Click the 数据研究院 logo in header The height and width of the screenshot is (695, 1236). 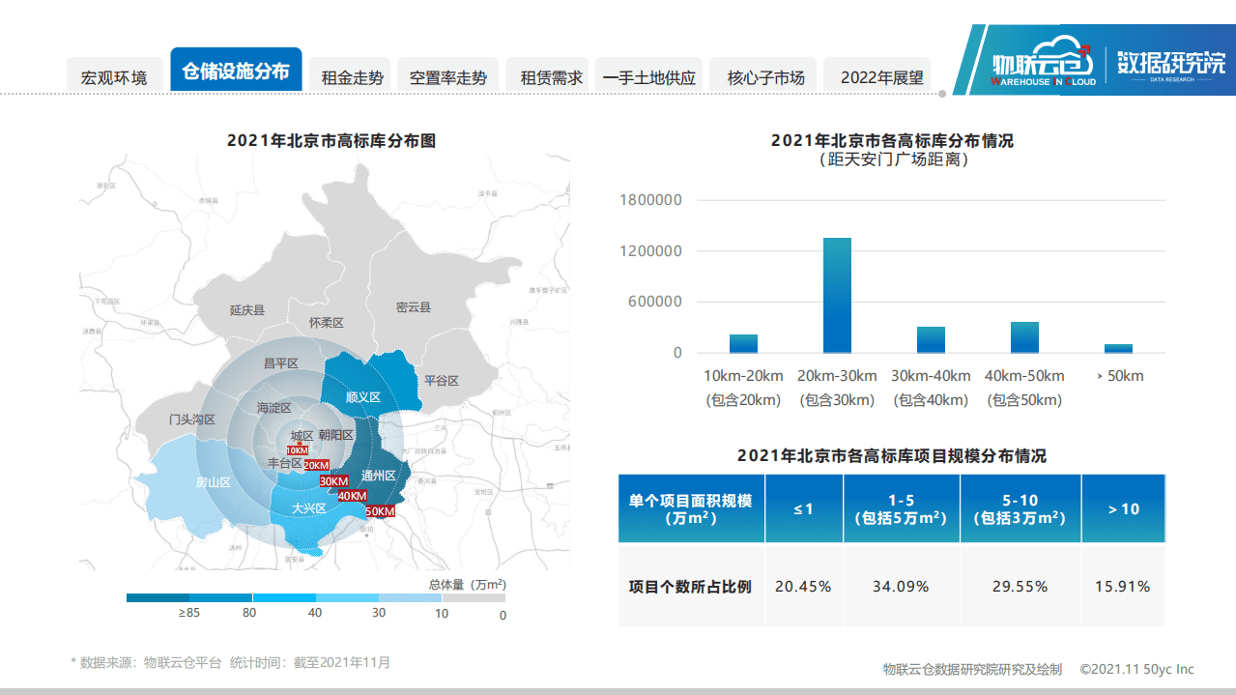point(1171,62)
